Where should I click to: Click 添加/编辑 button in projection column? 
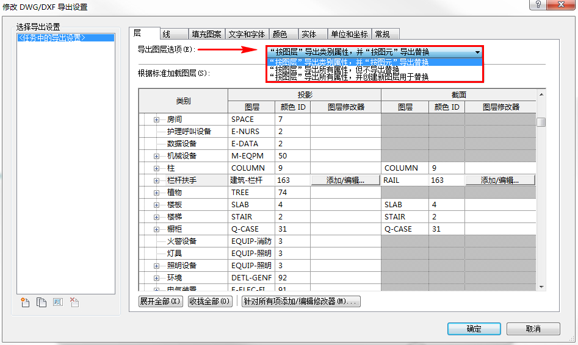[345, 180]
